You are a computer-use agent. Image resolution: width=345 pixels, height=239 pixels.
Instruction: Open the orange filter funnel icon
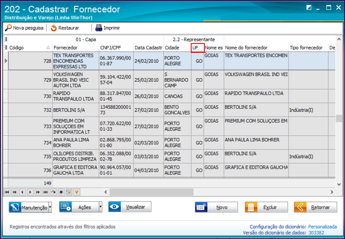click(76, 192)
